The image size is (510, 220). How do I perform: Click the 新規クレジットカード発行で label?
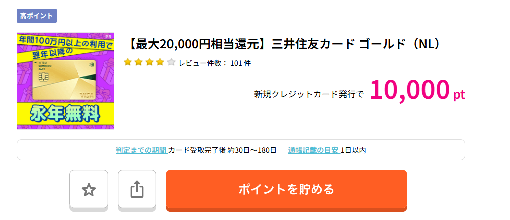point(309,94)
